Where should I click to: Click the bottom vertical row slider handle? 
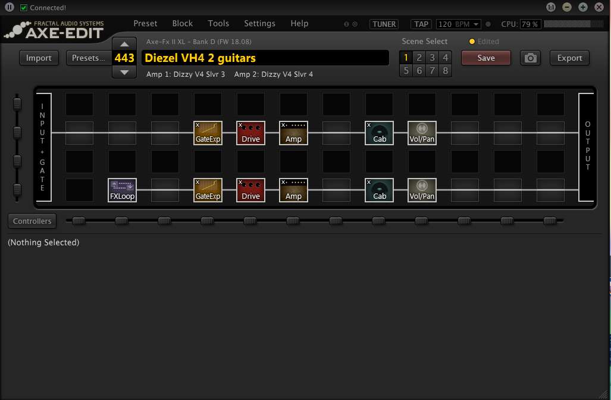click(x=17, y=190)
